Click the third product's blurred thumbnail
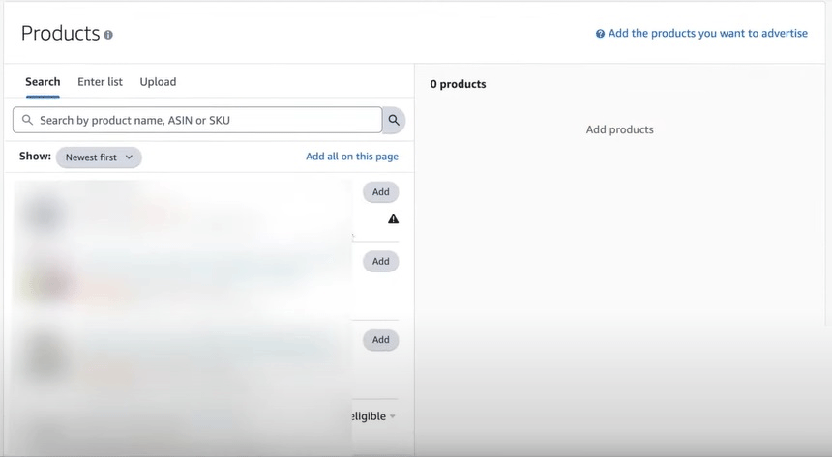Screen dimensions: 832x457 (x=45, y=357)
